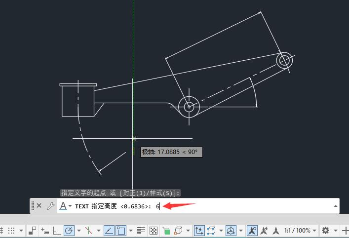Toggle annotation visibility icon
This screenshot has height=238, width=349.
click(x=252, y=231)
